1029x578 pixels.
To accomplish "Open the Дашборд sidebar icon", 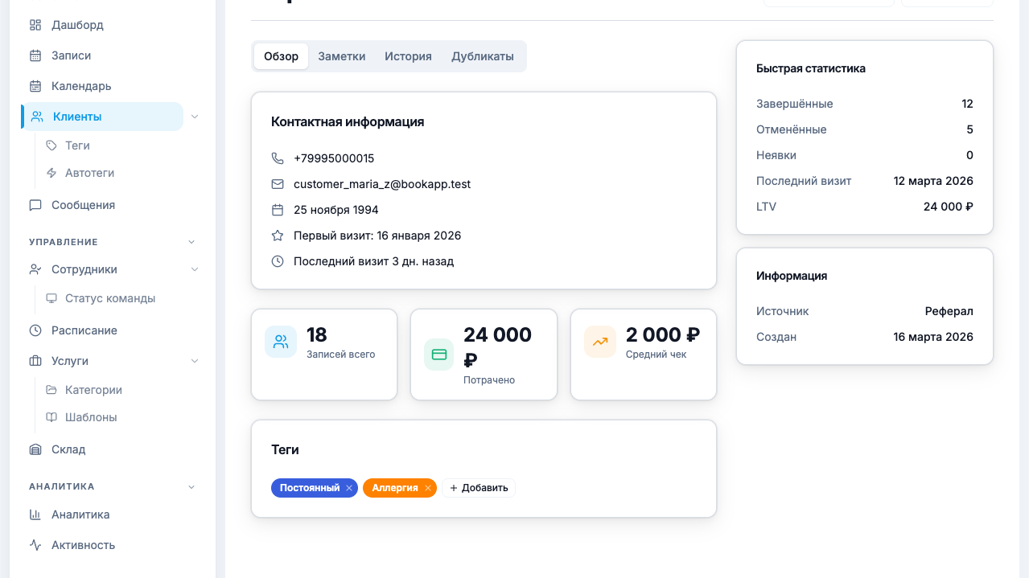I will tap(35, 25).
